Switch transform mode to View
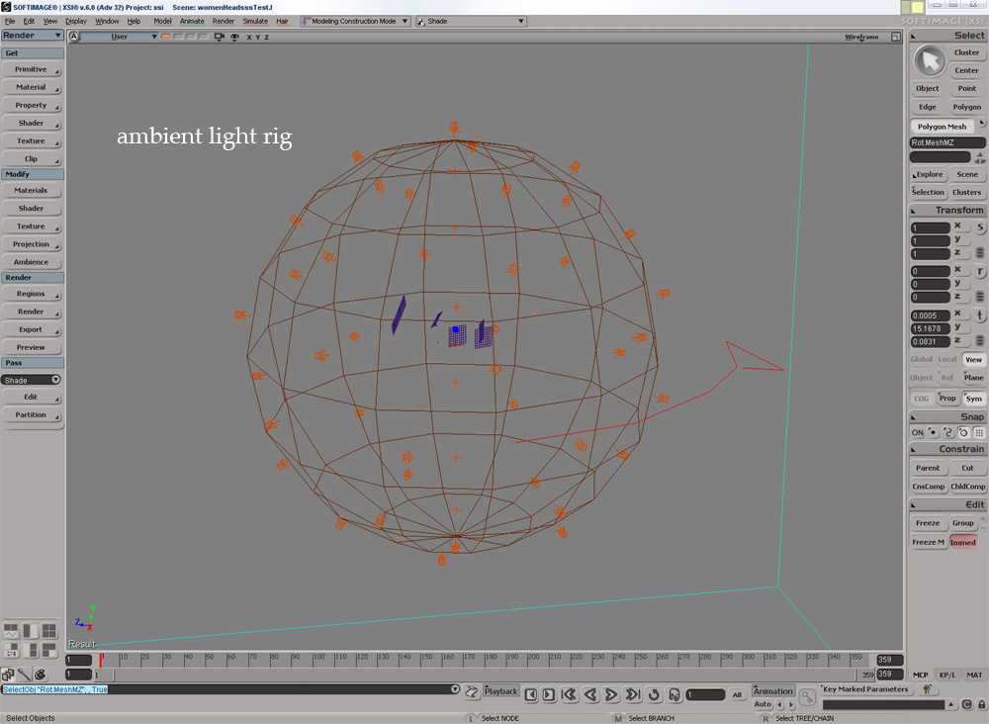Image resolution: width=989 pixels, height=724 pixels. coord(974,359)
